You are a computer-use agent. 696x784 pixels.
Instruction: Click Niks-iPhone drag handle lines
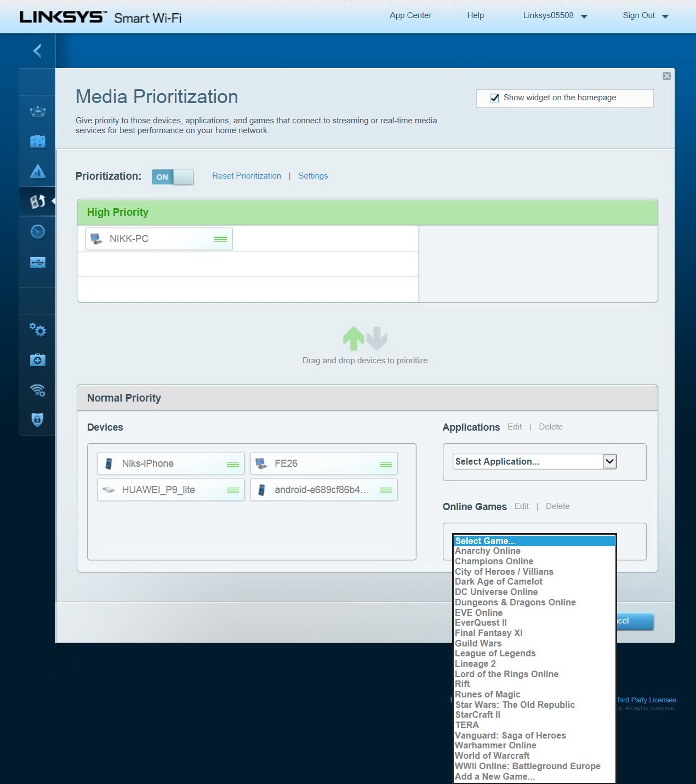click(x=233, y=464)
